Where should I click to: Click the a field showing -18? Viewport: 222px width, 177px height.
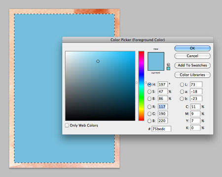pos(196,91)
